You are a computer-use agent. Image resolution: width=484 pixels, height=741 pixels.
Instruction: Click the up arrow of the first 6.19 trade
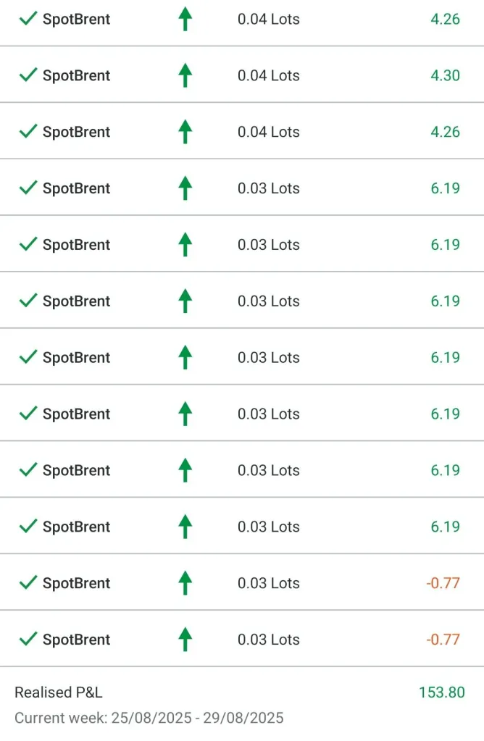[185, 188]
